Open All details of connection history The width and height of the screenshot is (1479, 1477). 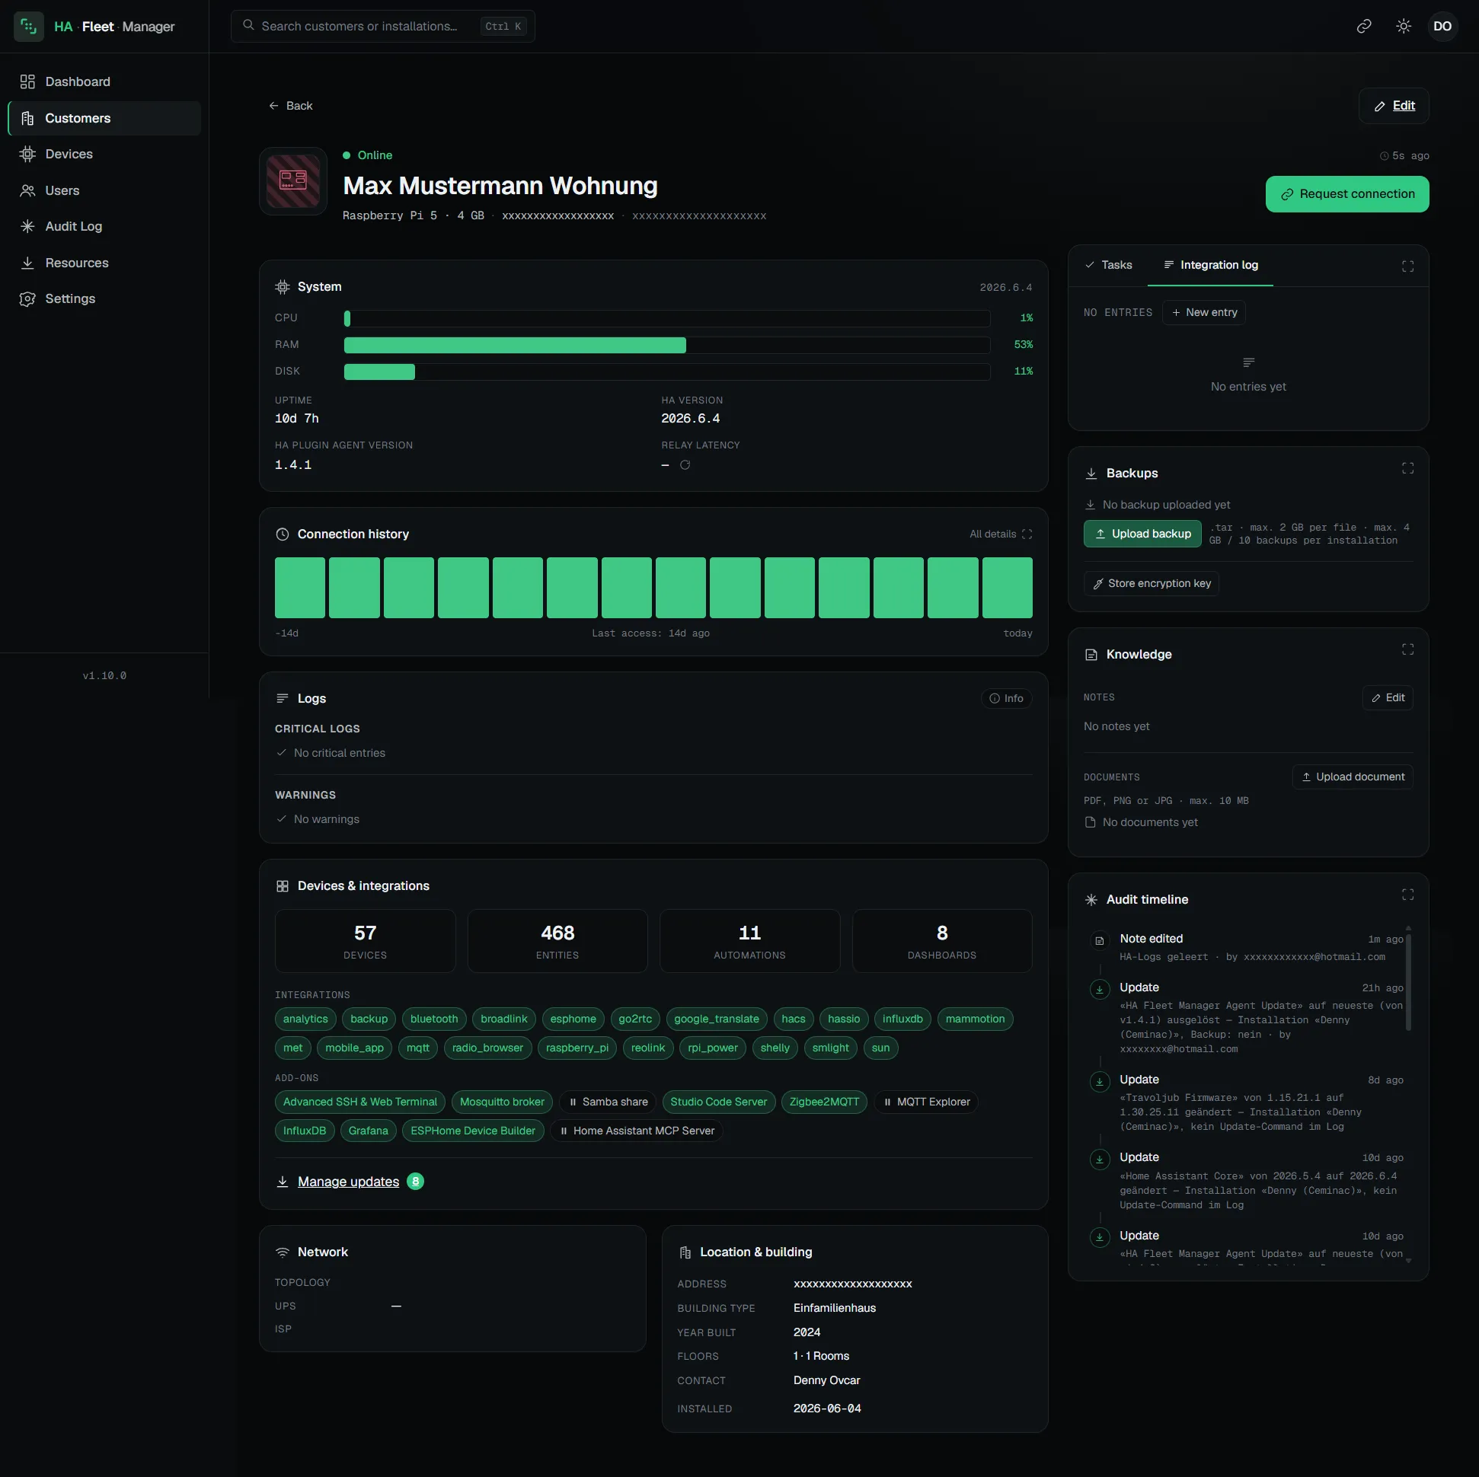[x=1001, y=534]
